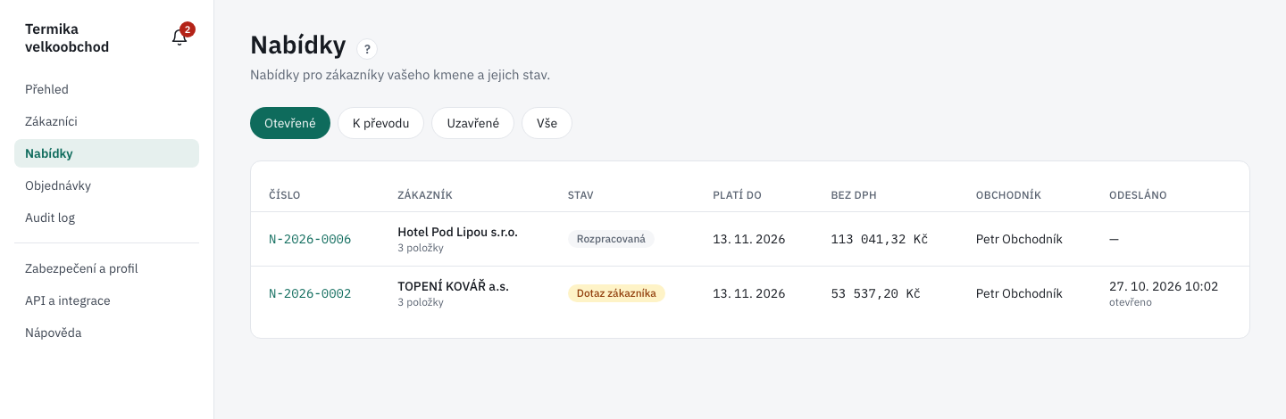Click Petr Obchodník in the N-2026-0006 row
Screen dimensions: 1286x419
point(1019,239)
